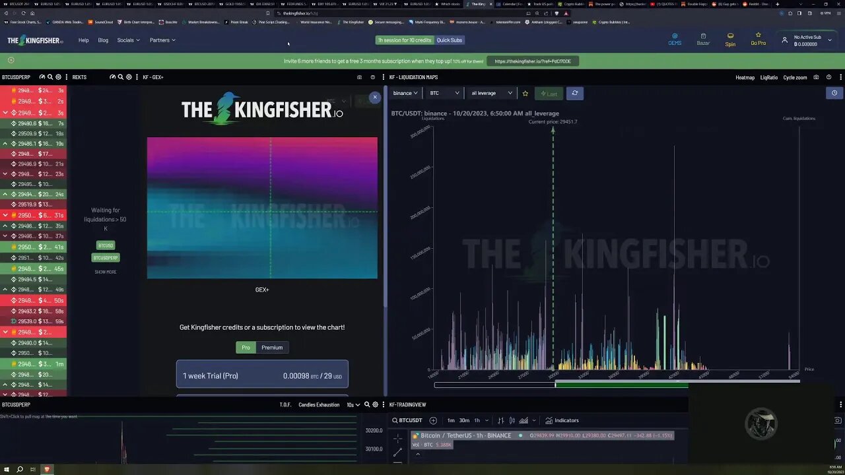Click search icon in bottom BTCUSDPERP panel
Image resolution: width=845 pixels, height=475 pixels.
(x=367, y=404)
